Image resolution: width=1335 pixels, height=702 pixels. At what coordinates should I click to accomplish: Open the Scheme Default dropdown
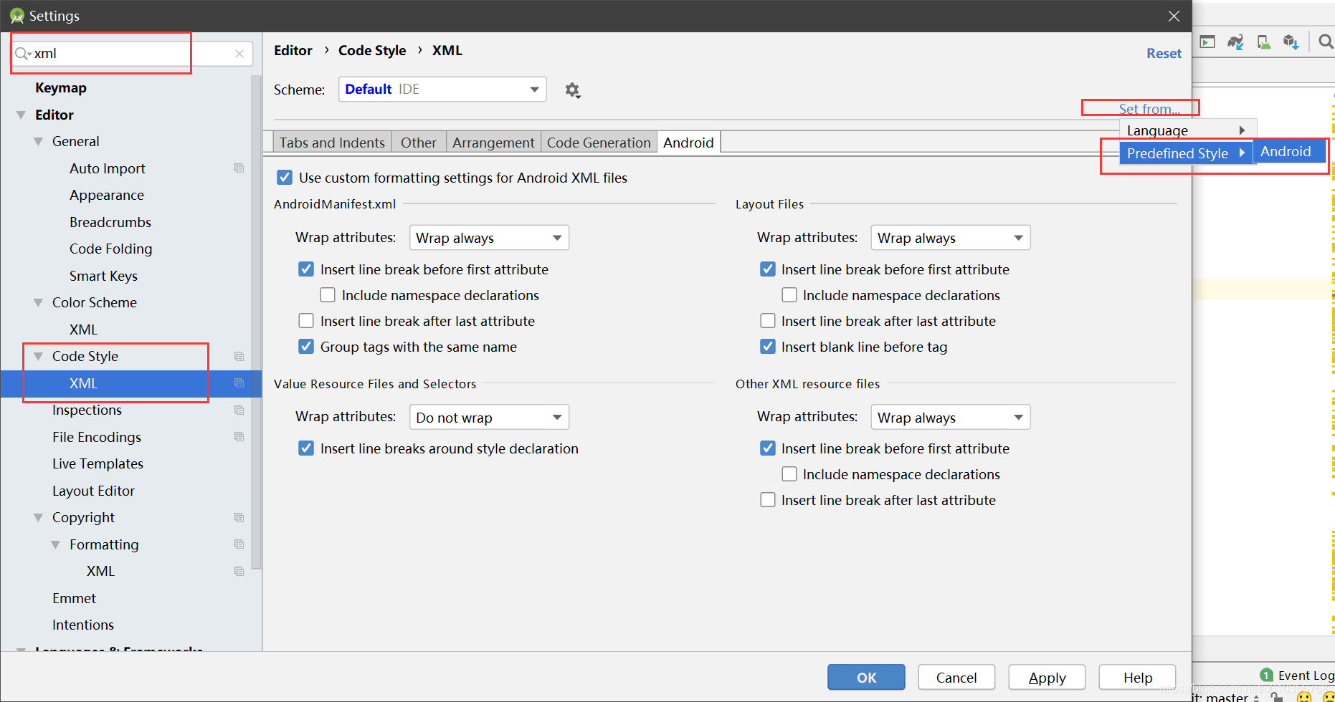pyautogui.click(x=442, y=90)
